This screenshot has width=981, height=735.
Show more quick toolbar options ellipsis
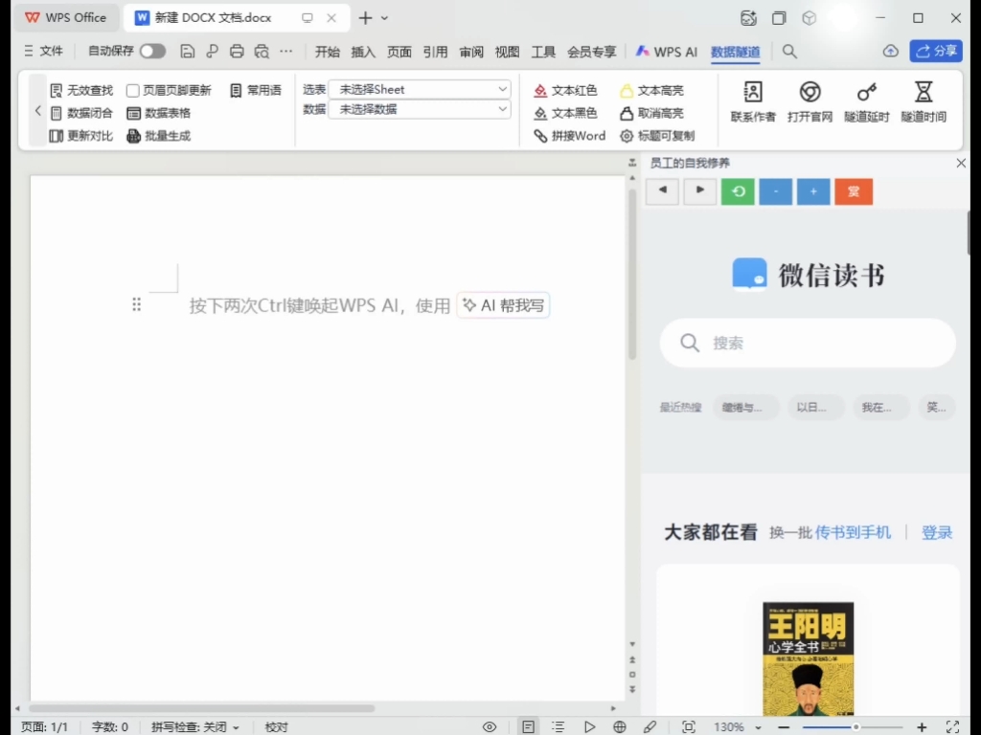point(285,52)
